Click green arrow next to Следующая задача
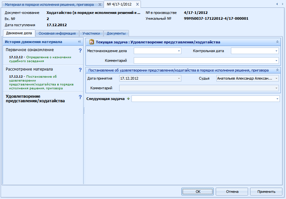The height and width of the screenshot is (199, 286). pyautogui.click(x=128, y=99)
